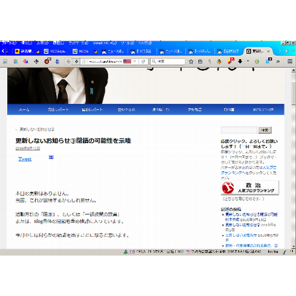Click ホーム in the blue site navigation

(24, 110)
